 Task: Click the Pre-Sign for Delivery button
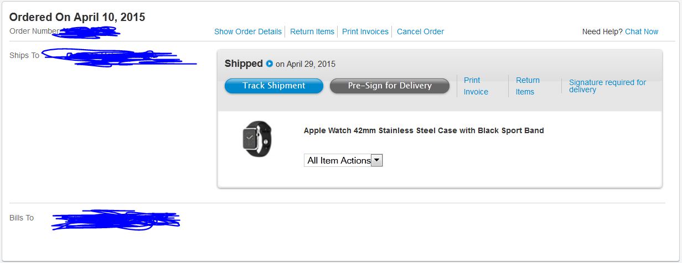389,86
